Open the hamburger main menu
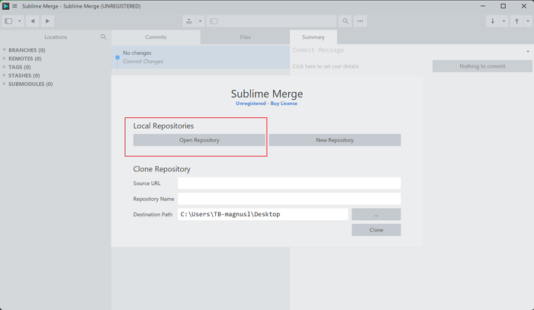This screenshot has width=534, height=310. pyautogui.click(x=14, y=6)
